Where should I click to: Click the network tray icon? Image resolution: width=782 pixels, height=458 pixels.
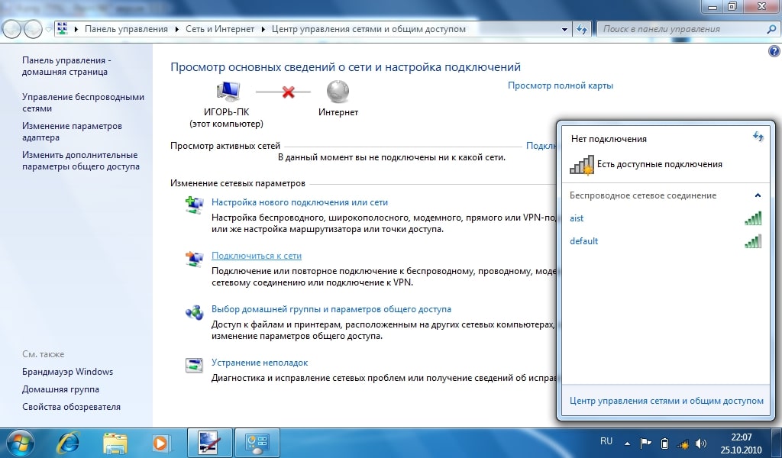682,443
